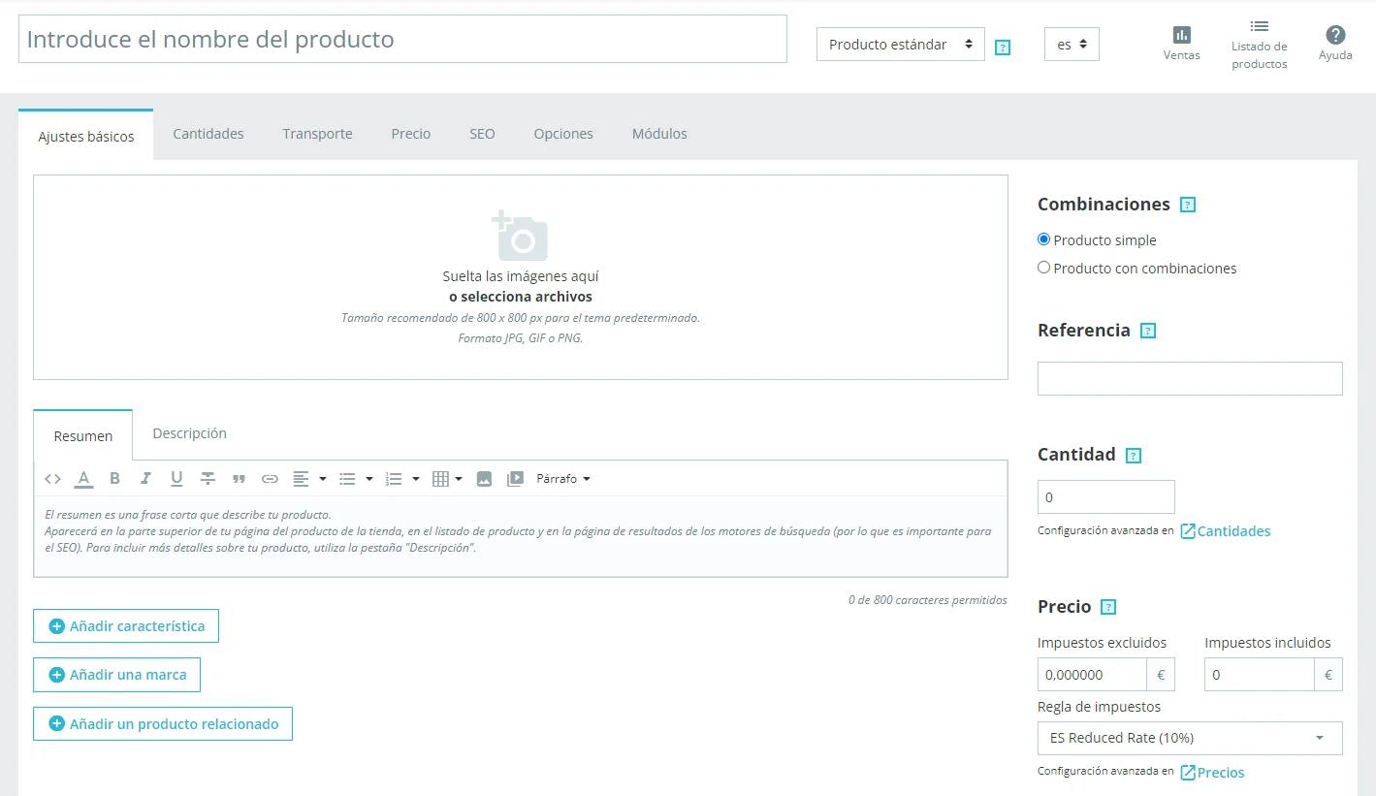Expand the table options arrow
The height and width of the screenshot is (796, 1376).
tap(458, 479)
